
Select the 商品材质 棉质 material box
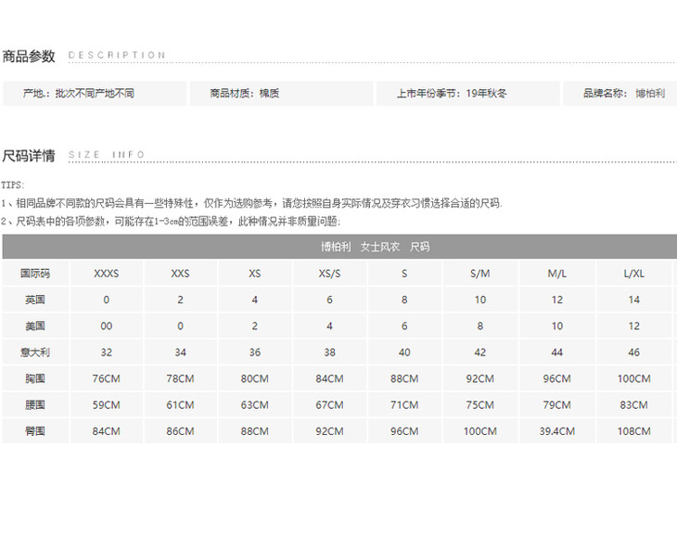279,94
